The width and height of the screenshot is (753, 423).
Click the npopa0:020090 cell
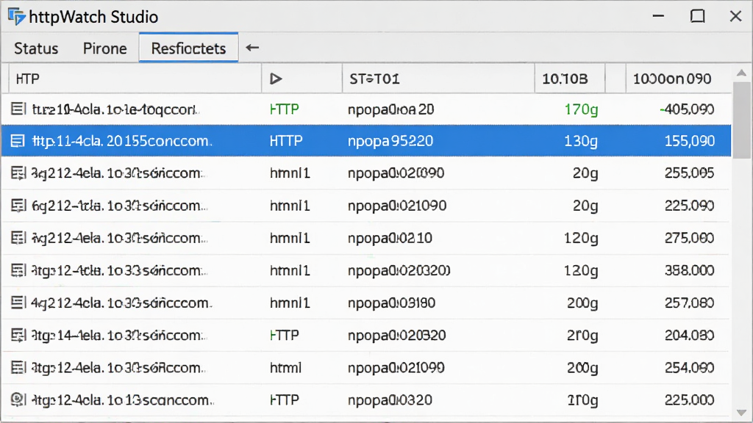point(396,173)
